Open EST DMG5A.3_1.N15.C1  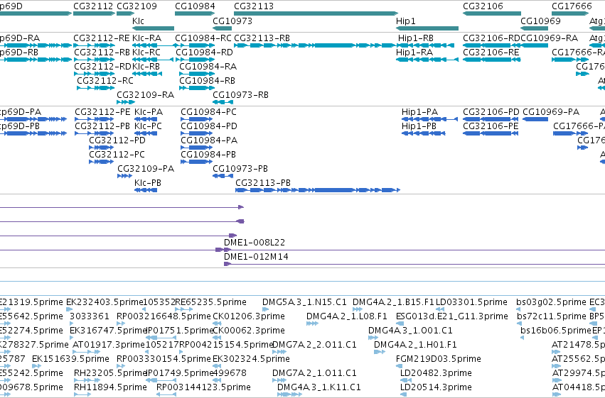tap(265, 309)
